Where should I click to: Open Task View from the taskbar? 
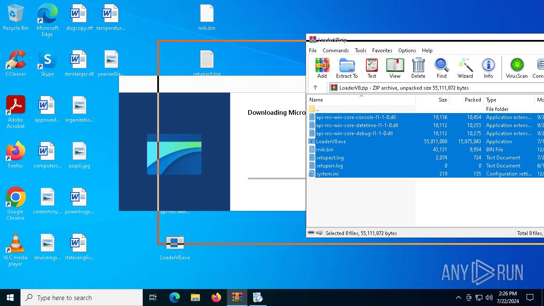153,297
